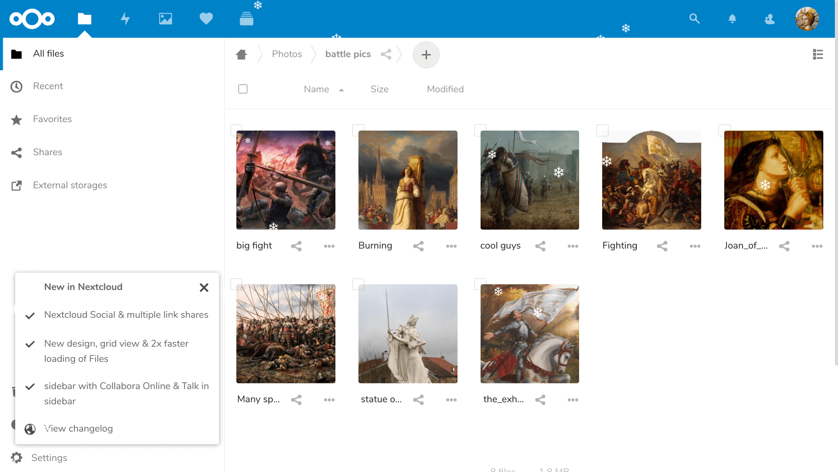Click the search magnifier icon
This screenshot has height=472, width=838.
[694, 19]
